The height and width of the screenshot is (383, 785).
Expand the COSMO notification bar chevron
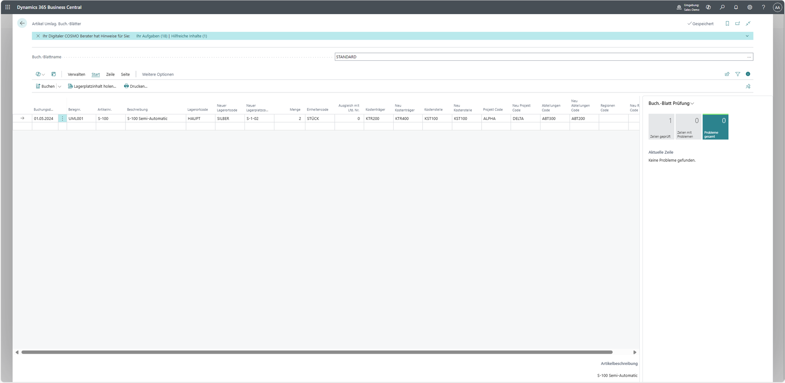point(747,36)
